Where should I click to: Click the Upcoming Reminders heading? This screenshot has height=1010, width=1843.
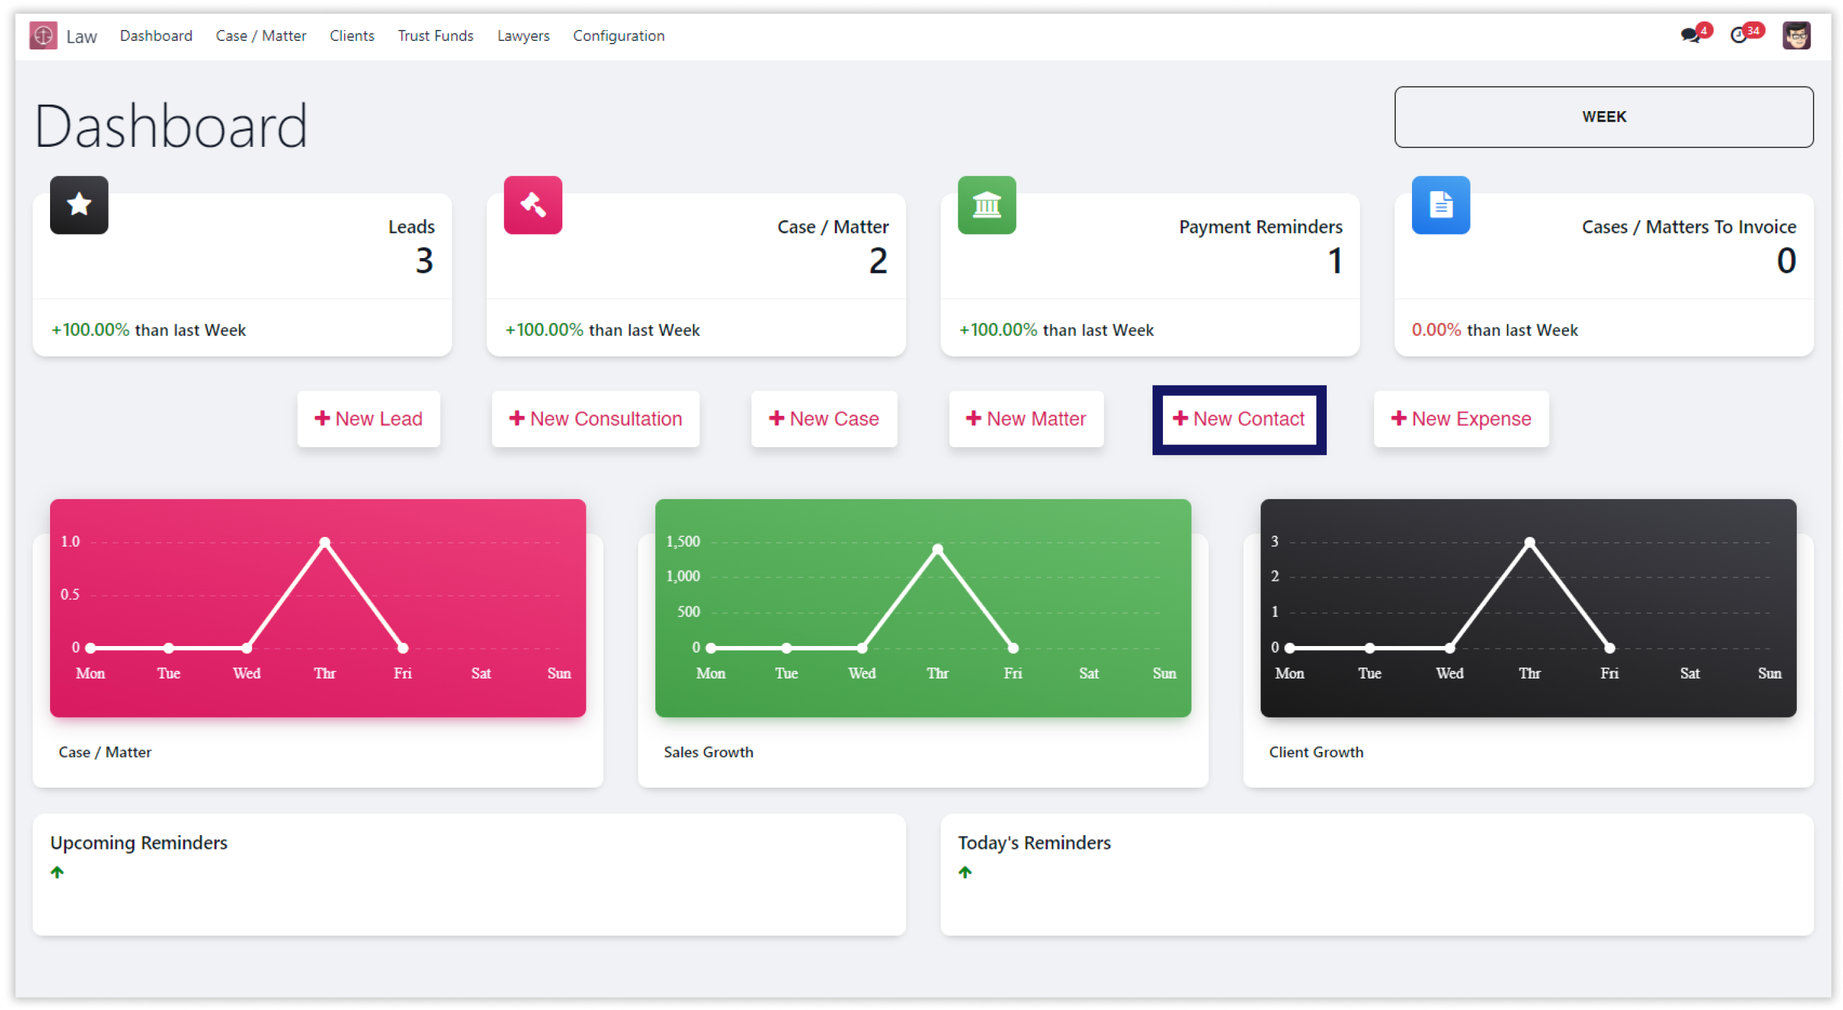click(x=139, y=842)
